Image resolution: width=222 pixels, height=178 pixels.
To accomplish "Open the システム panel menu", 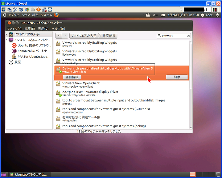I will coord(47,15).
